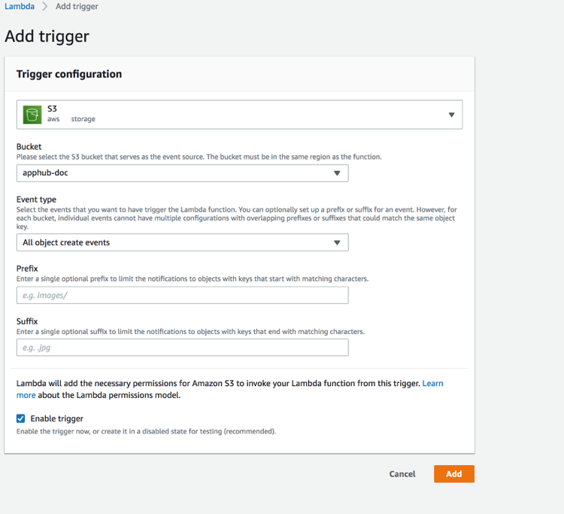Click the breadcrumb chevron separator icon

coord(45,7)
